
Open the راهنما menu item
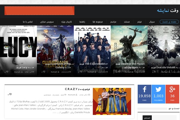[82, 22]
